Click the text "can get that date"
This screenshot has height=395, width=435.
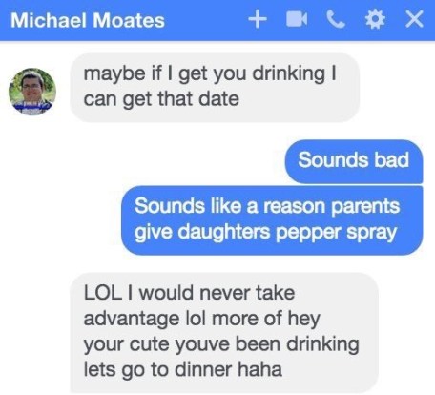[x=161, y=99]
